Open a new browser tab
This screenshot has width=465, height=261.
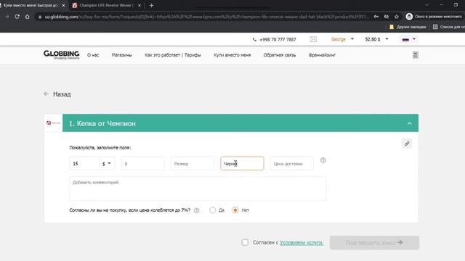(x=152, y=5)
